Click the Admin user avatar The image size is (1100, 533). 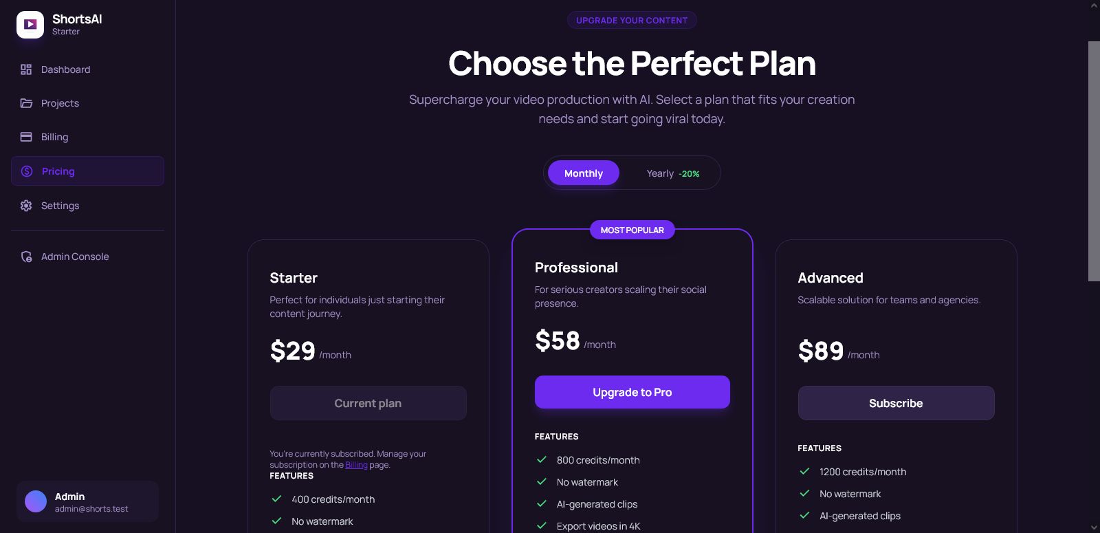pos(36,501)
